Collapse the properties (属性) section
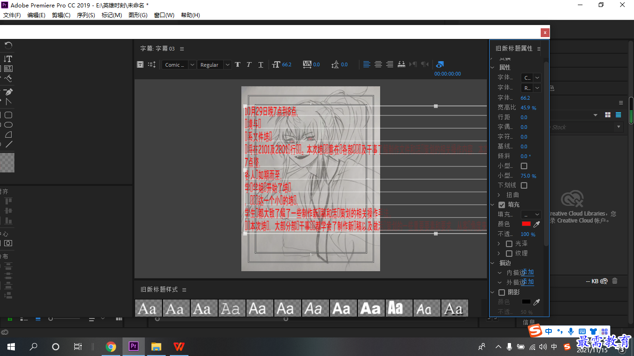634x356 pixels. pos(492,68)
